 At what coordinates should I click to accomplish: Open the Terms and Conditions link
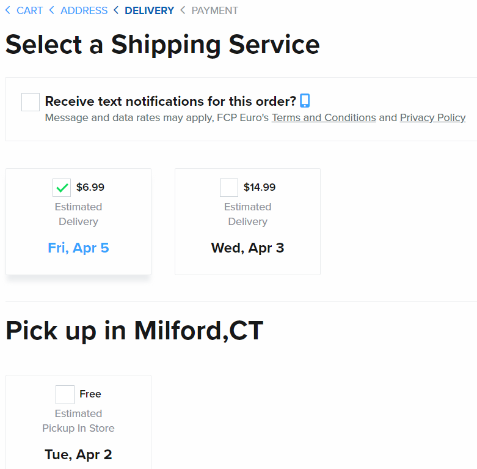[324, 117]
